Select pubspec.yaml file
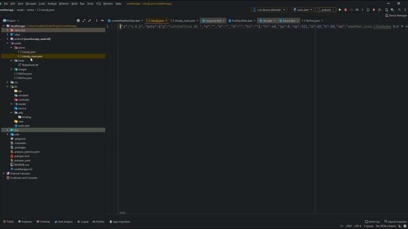Viewport: 408px width, 229px height. (x=20, y=160)
